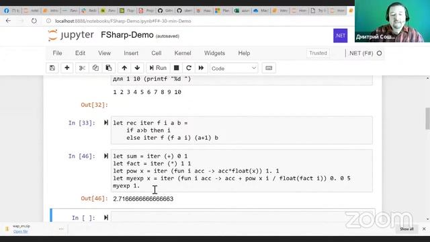This screenshot has width=430, height=242.
Task: Run cell In [33] using its run icon
Action: tap(106, 122)
